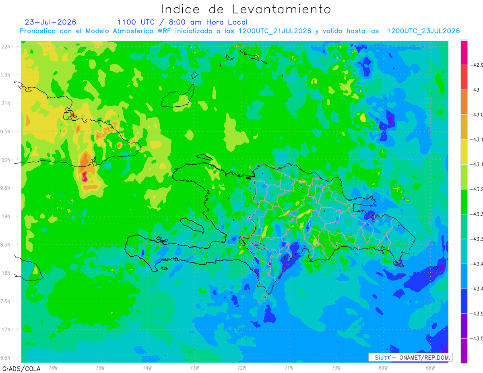Click the '22N' latitude label
This screenshot has width=483, height=373.
pos(7,47)
